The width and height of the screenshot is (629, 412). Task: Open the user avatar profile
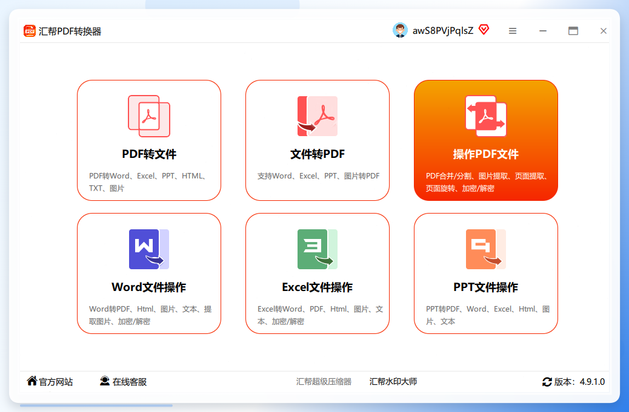[400, 30]
